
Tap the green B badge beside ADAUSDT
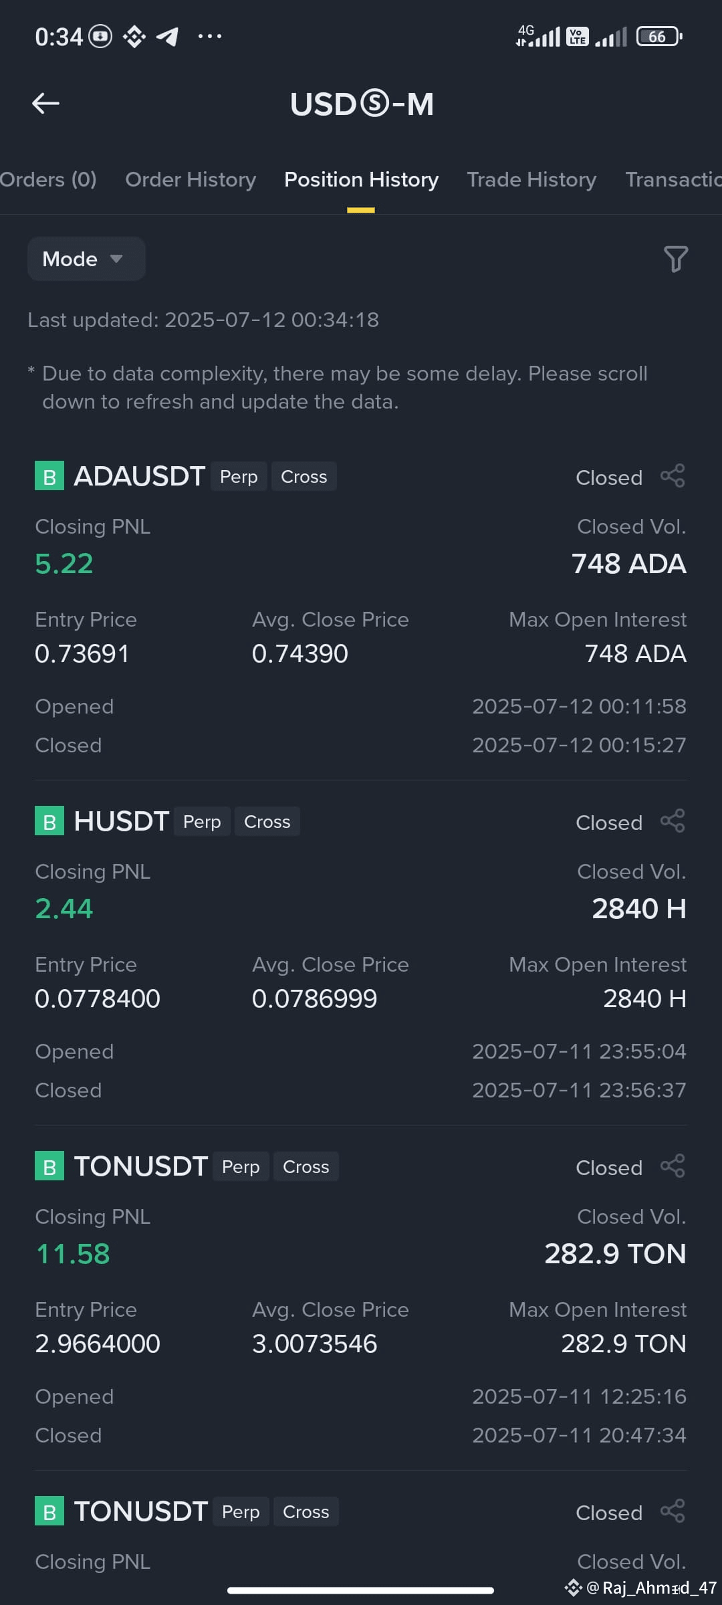pos(49,476)
